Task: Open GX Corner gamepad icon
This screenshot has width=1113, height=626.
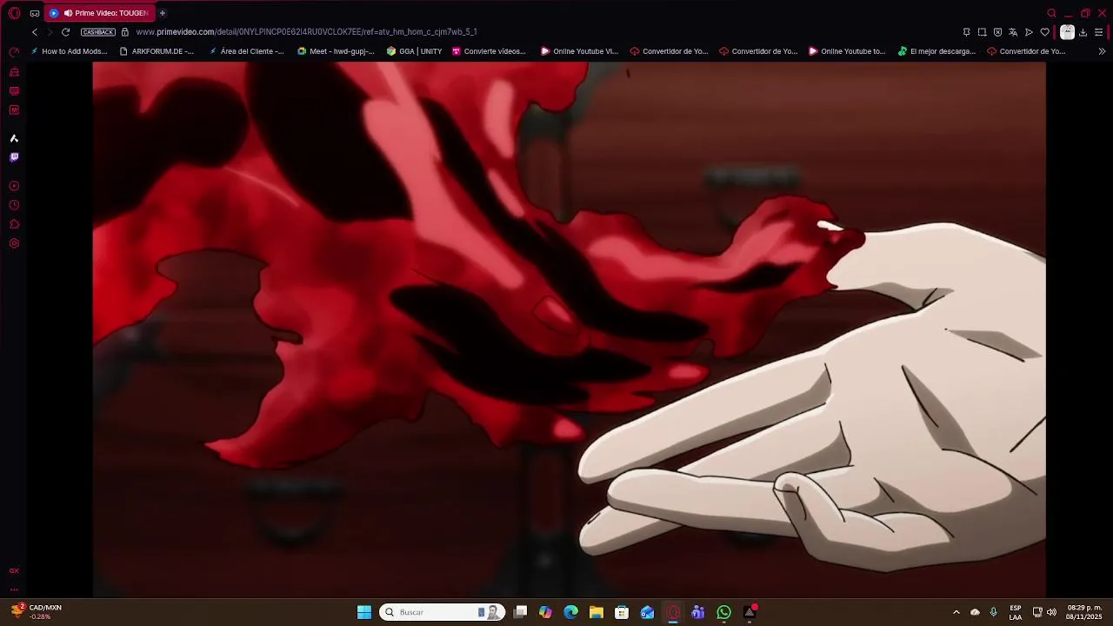Action: coord(34,13)
